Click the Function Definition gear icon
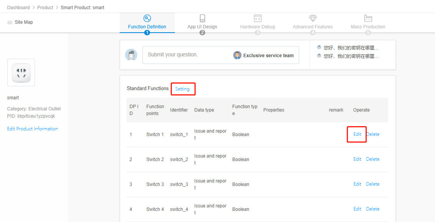 coord(147,18)
